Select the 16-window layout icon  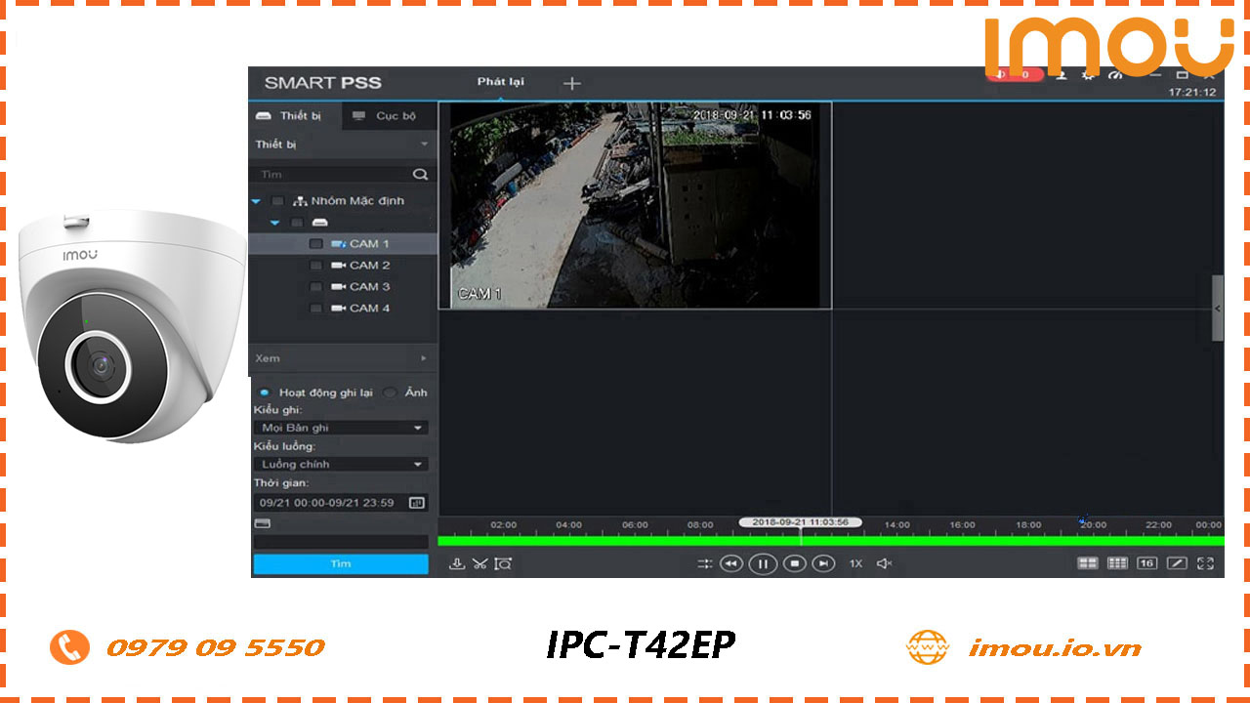click(1146, 563)
